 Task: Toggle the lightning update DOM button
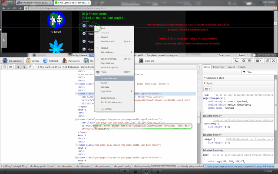click(30, 67)
